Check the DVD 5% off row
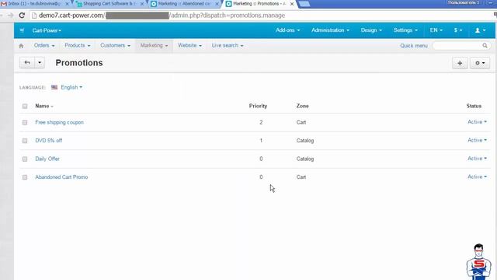This screenshot has width=497, height=280. pyautogui.click(x=25, y=141)
